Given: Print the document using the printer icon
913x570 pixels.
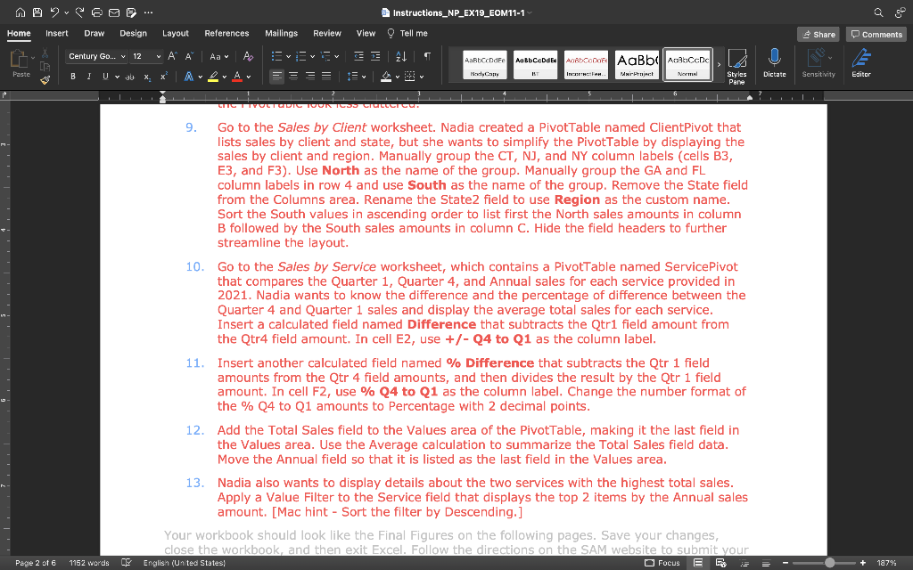Looking at the screenshot, I should (97, 12).
